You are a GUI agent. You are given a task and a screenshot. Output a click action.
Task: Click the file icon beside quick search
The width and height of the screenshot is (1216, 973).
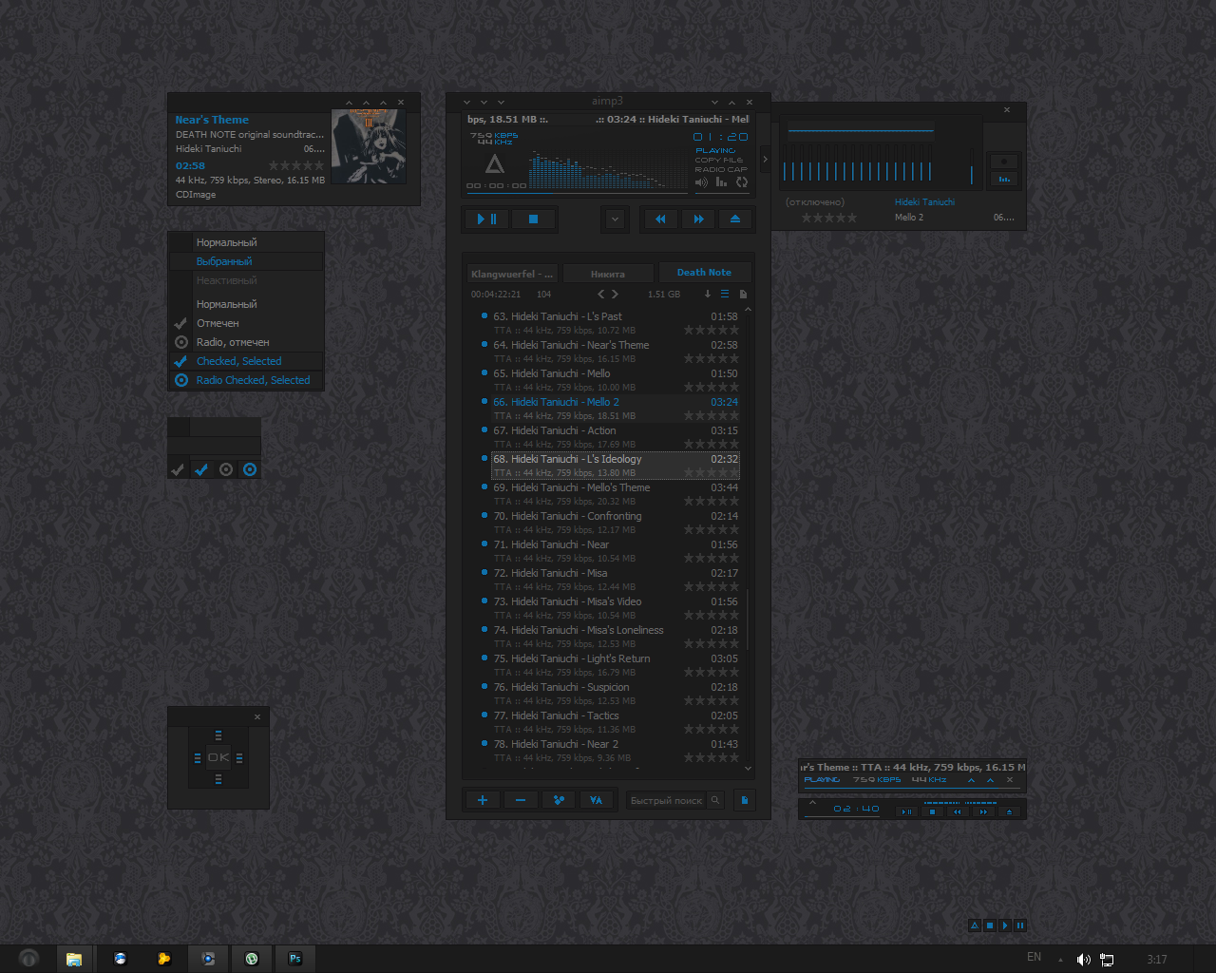744,800
